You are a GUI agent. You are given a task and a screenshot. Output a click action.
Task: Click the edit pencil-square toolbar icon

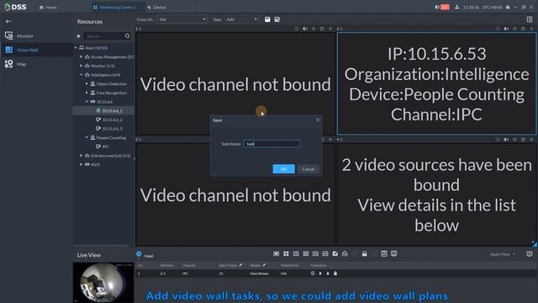(x=335, y=253)
